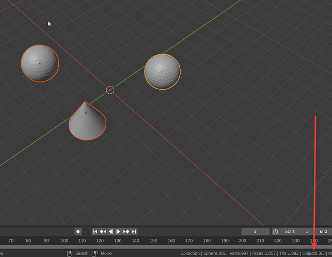This screenshot has width=332, height=257.
Task: Toggle the auto keying record button
Action: [78, 232]
